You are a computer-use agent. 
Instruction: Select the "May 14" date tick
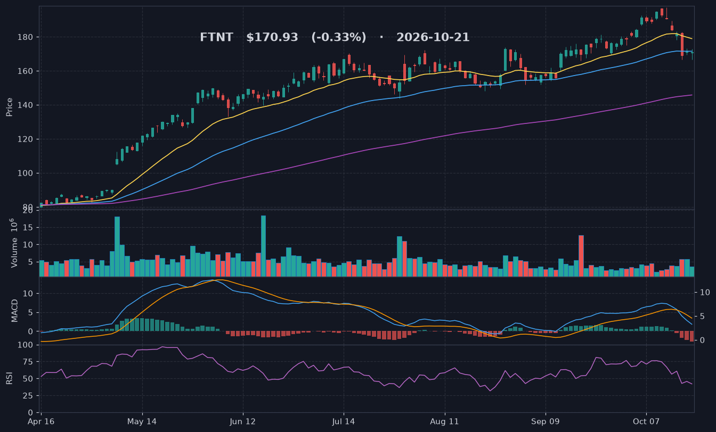pos(143,421)
